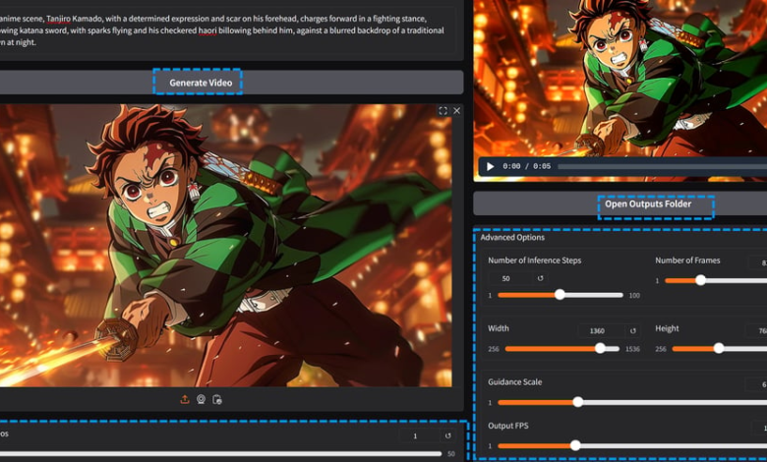767x462 pixels.
Task: Choose the upload image source icon
Action: point(185,399)
